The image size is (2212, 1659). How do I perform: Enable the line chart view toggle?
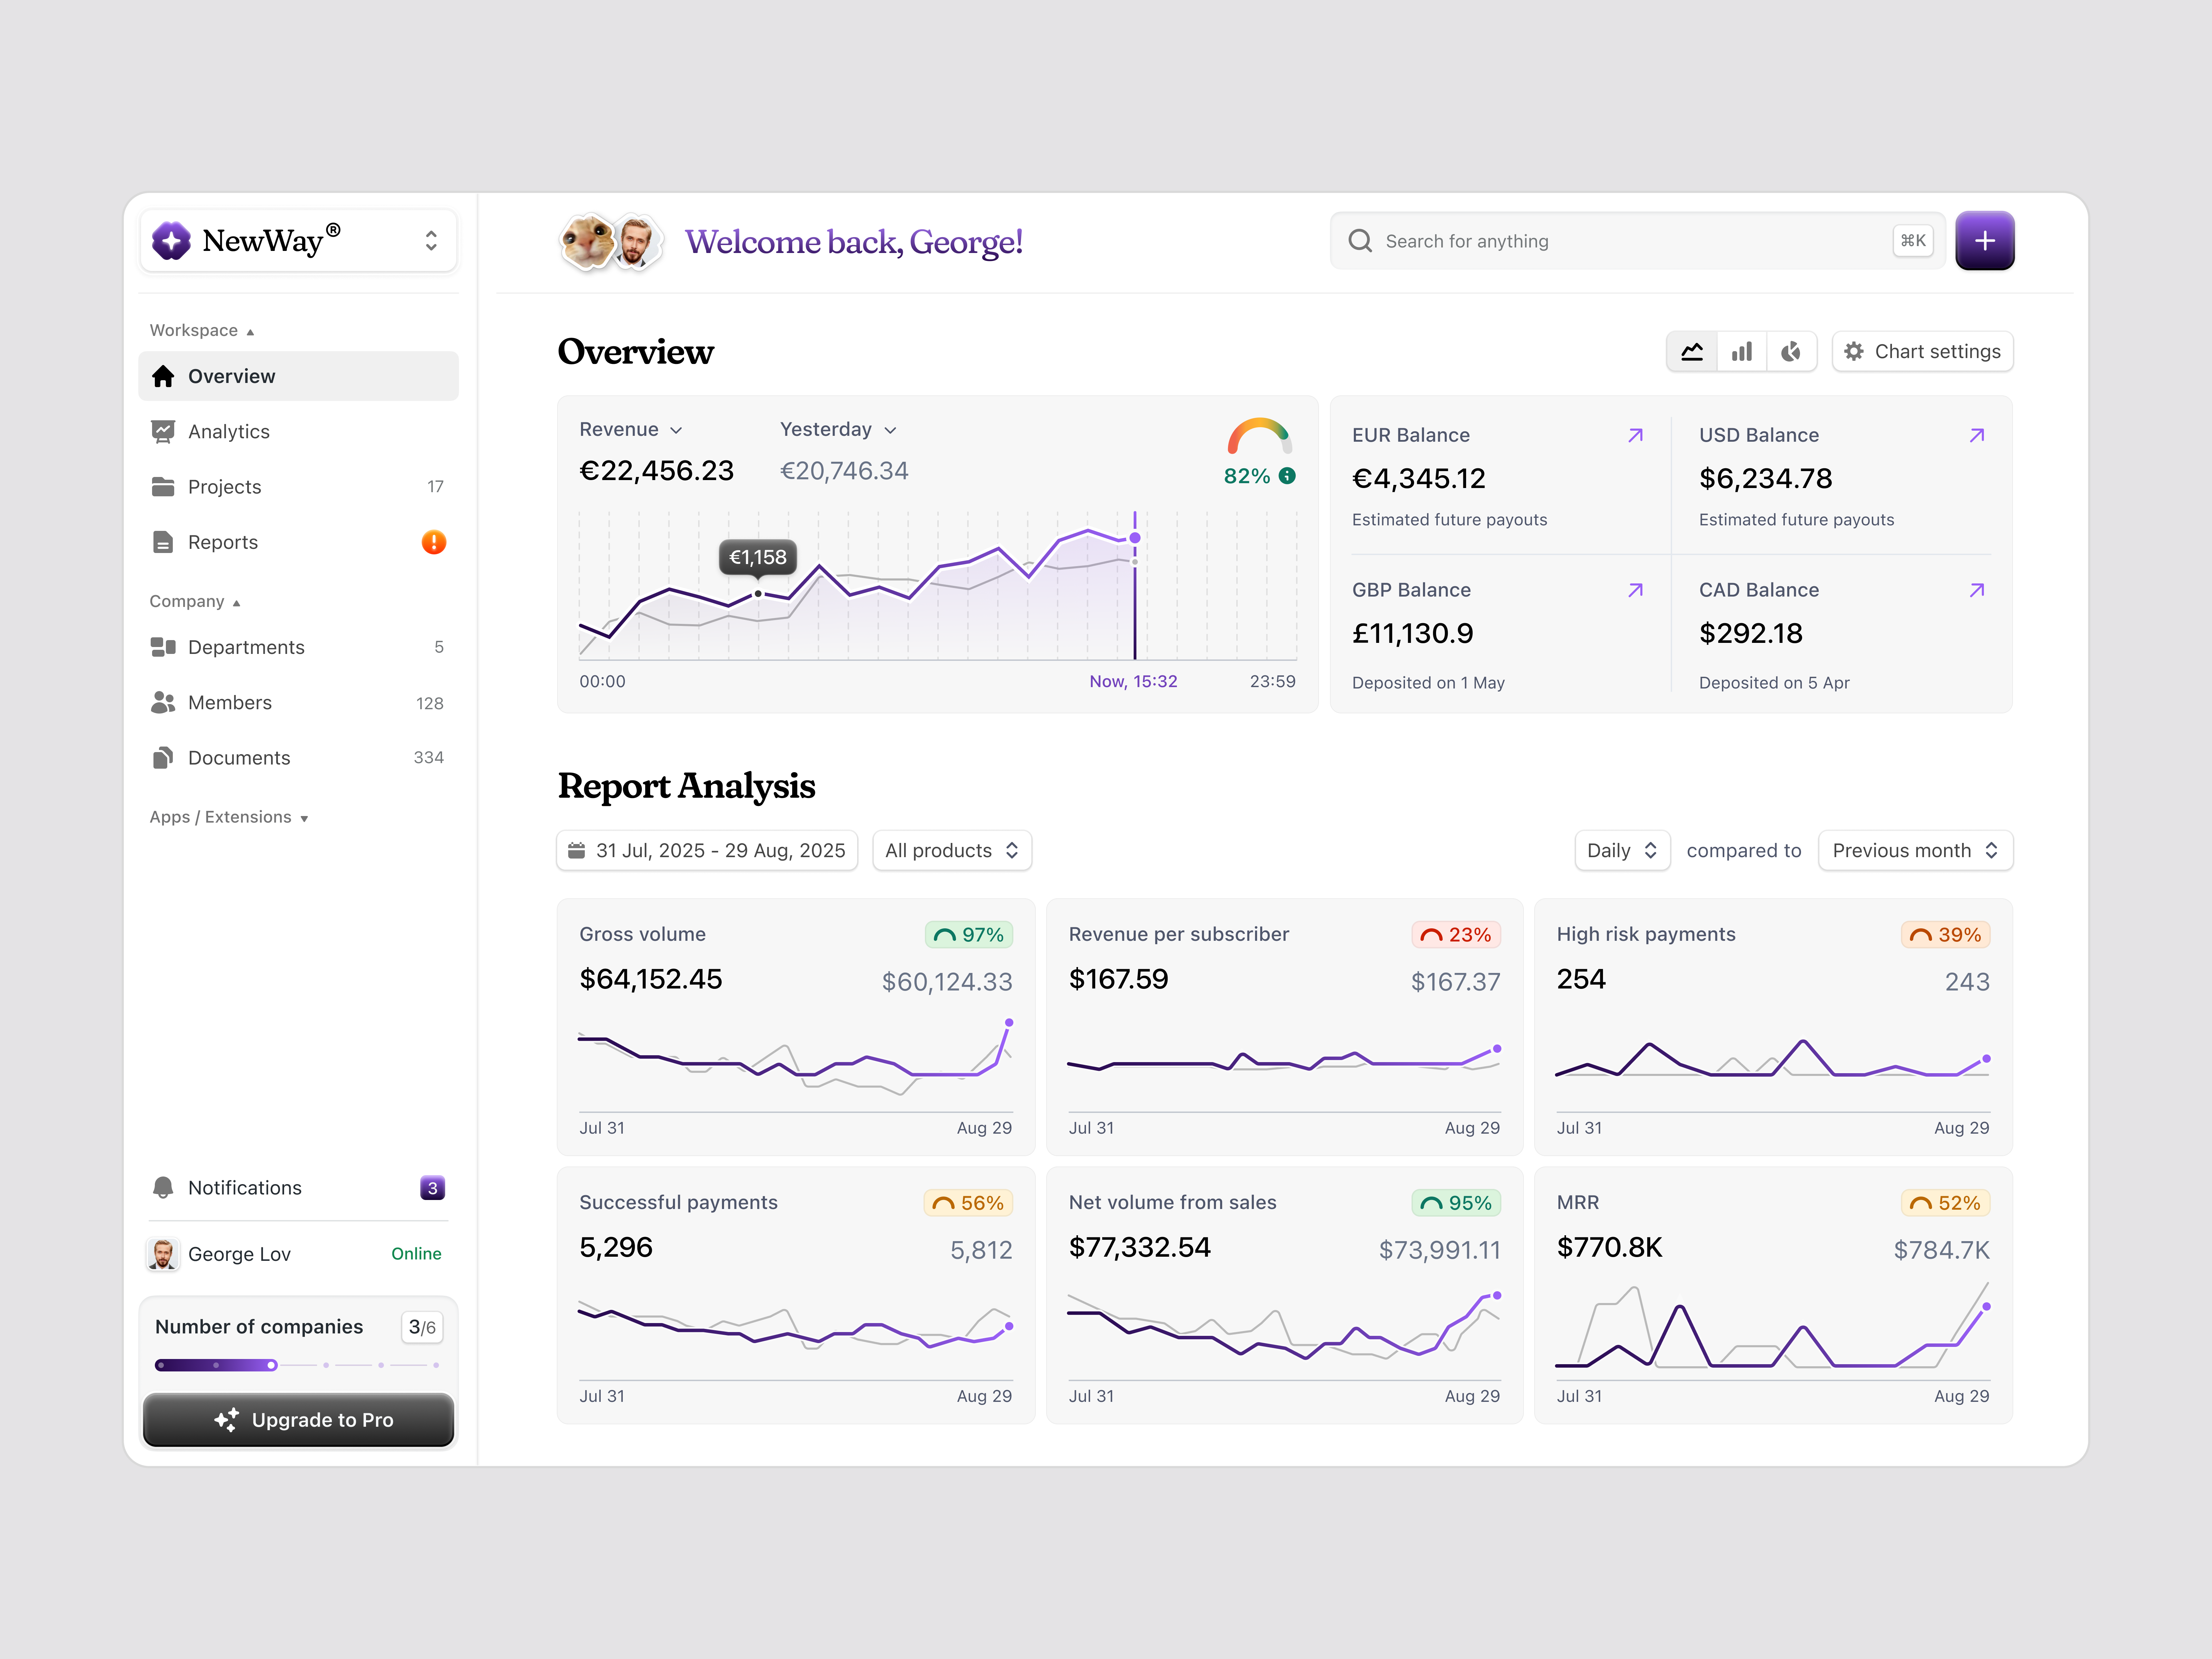pos(1691,351)
